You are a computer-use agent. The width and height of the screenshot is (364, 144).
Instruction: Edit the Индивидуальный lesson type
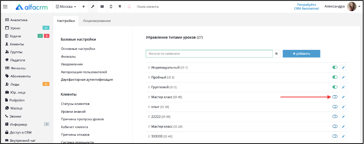point(343,68)
